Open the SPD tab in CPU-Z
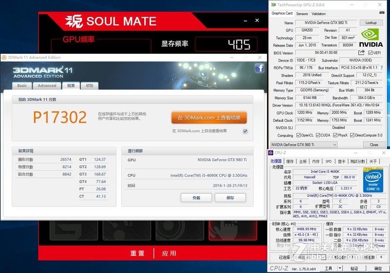Viewport: 390px width, 273px height. point(328,162)
